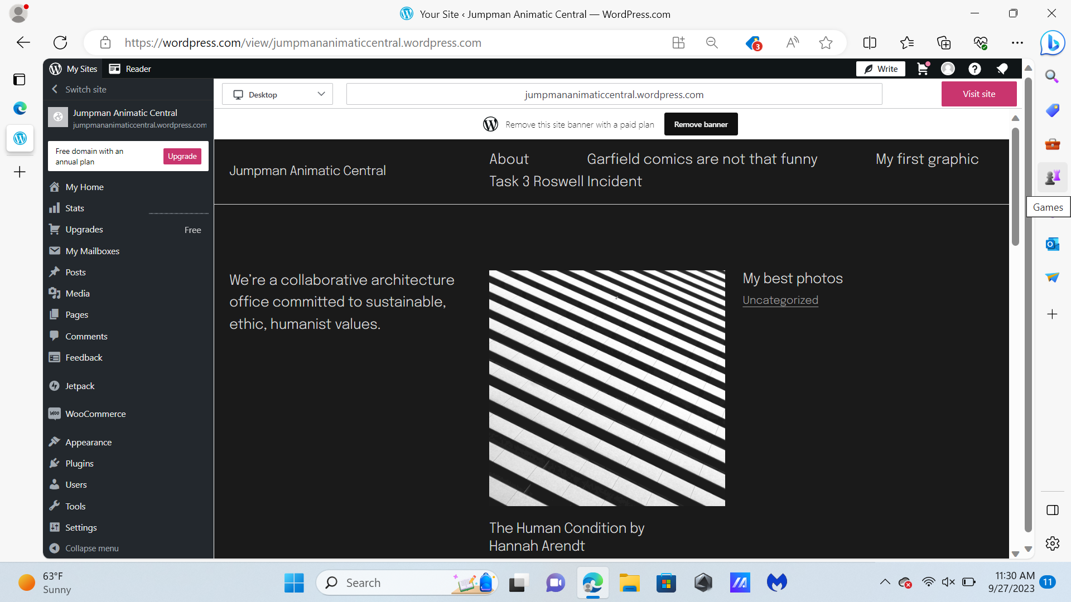
Task: Collapse menu at sidebar bottom
Action: (91, 548)
